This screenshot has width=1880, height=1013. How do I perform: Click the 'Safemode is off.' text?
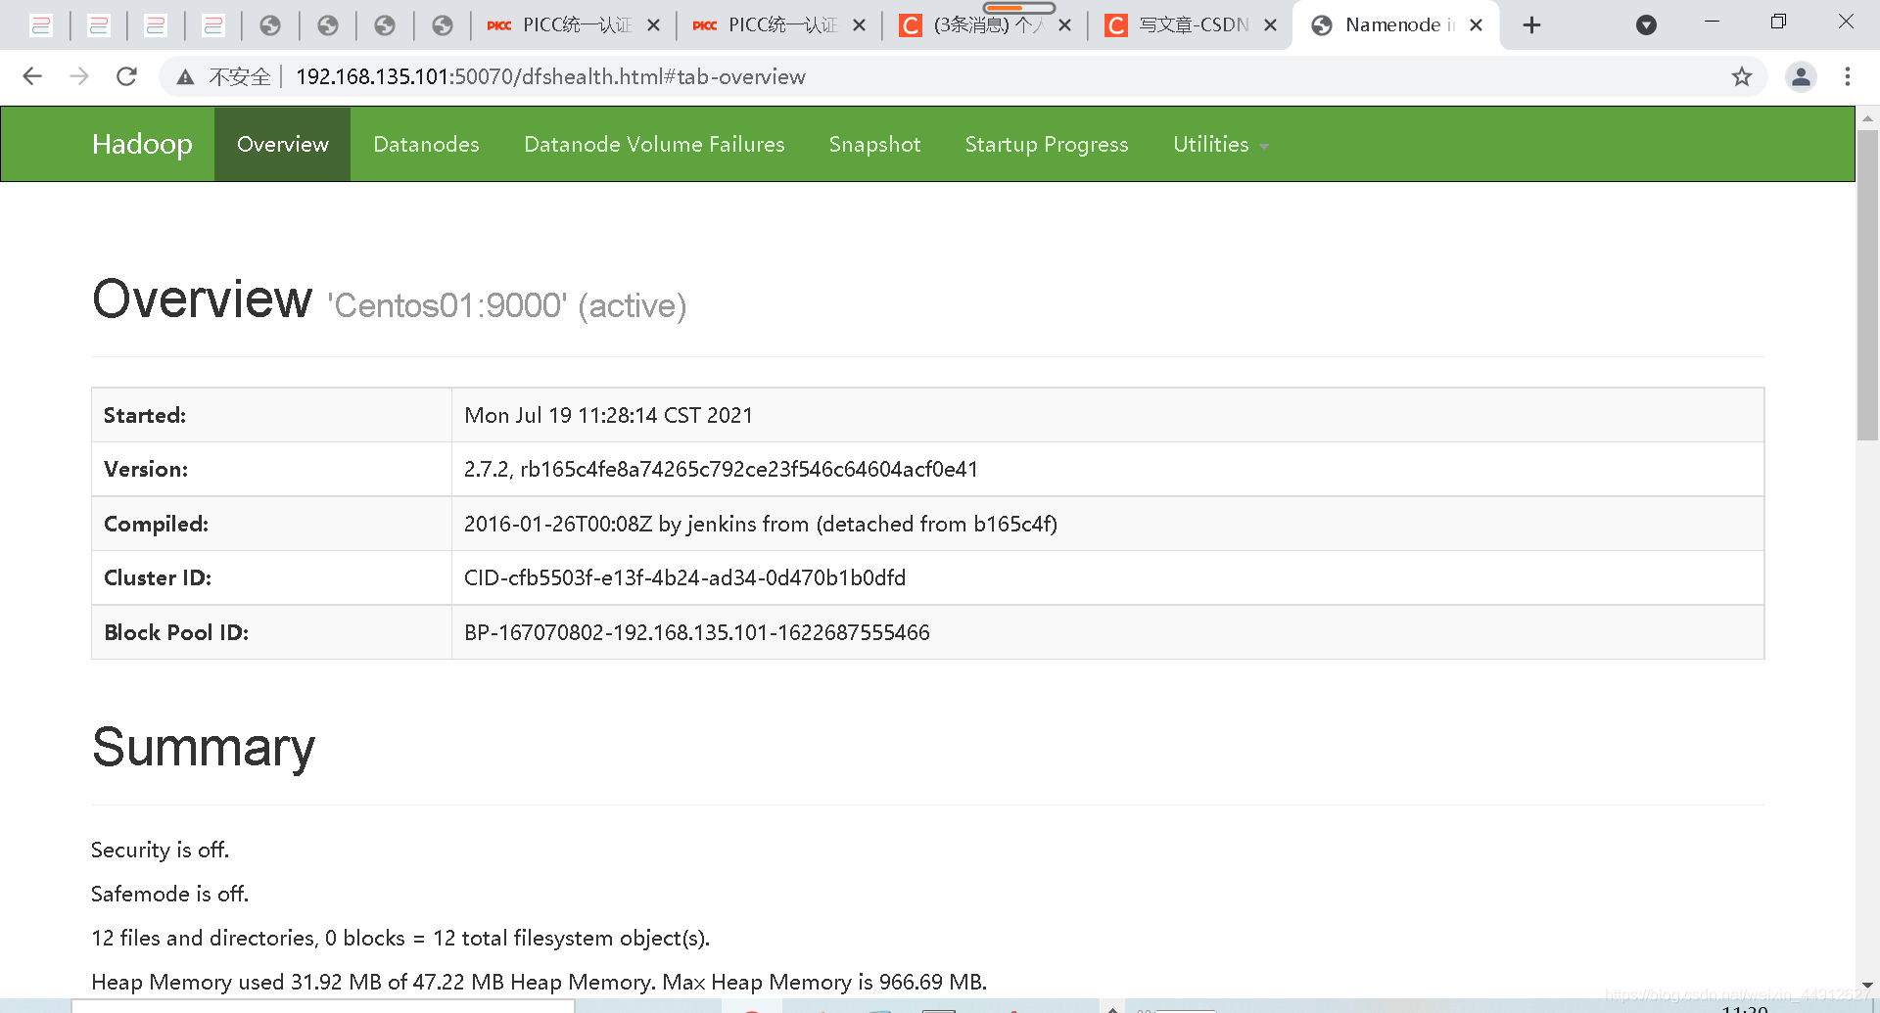169,894
